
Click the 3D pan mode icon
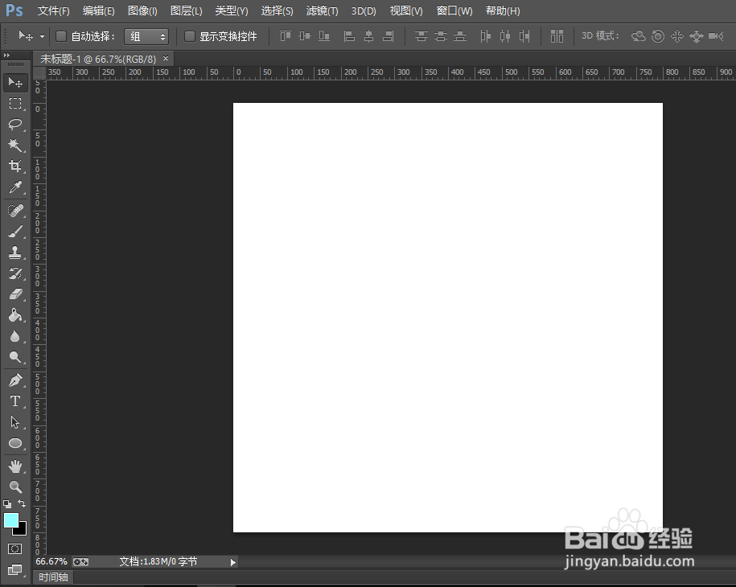[x=676, y=36]
